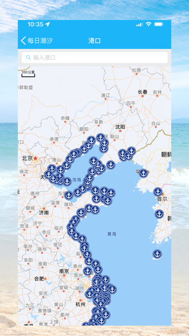189x336 pixels.
Task: Tap the 渤海 sea label
Action: [x=76, y=180]
